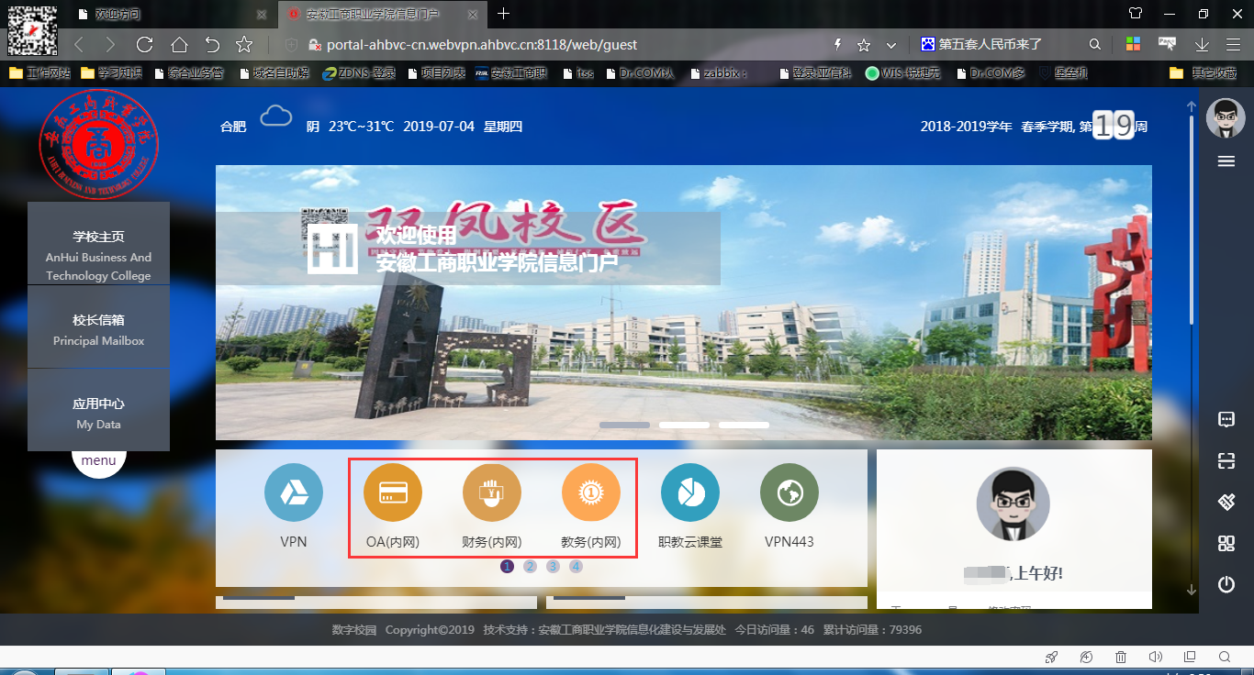Open the browser main menu lines icon

click(1233, 44)
